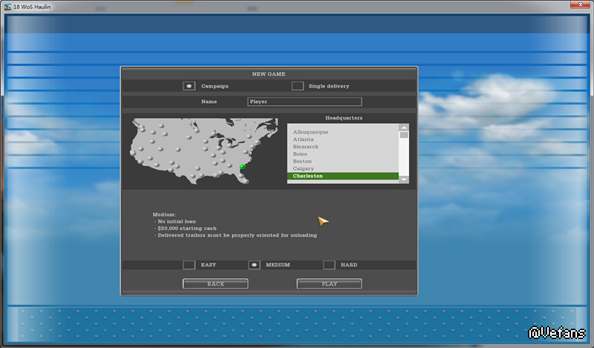Screen dimensions: 594x348
Task: Choose the Single delivery mode
Action: click(x=298, y=86)
